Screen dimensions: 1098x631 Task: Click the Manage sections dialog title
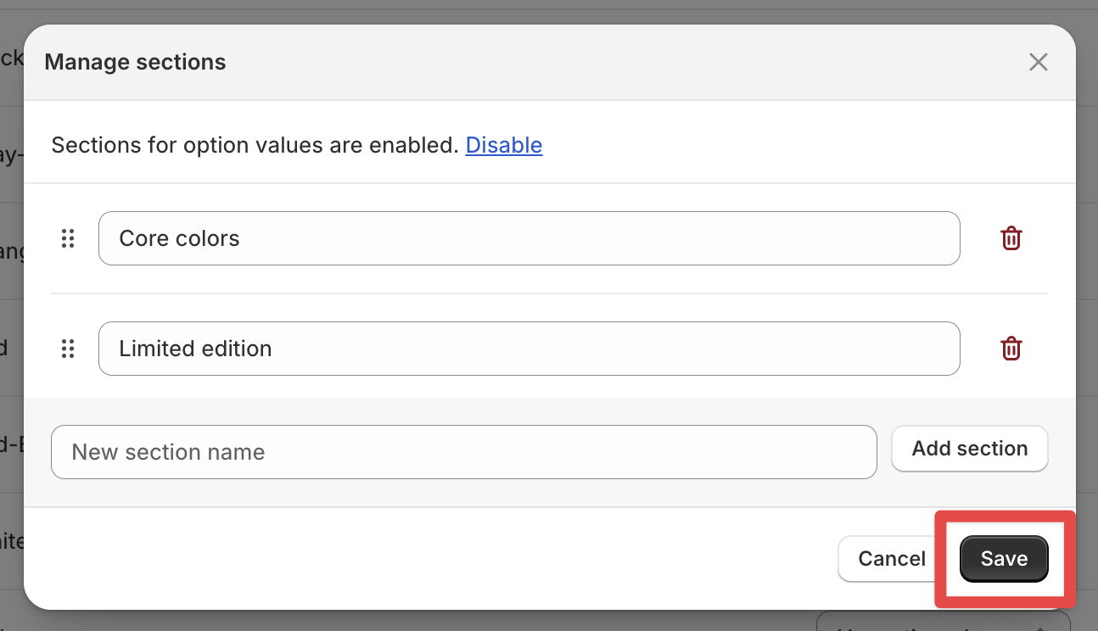[x=135, y=62]
